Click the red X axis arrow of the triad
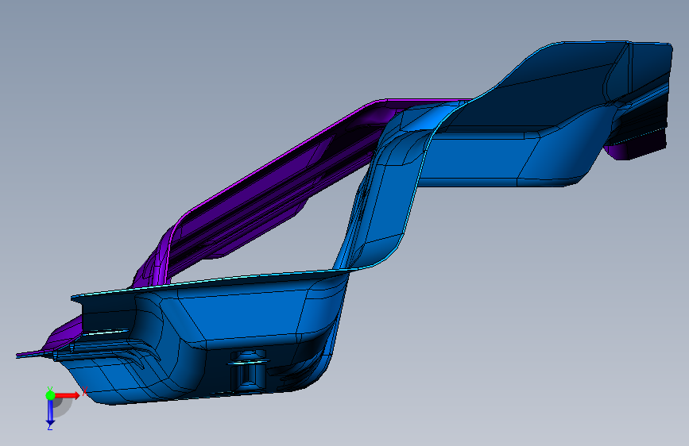The width and height of the screenshot is (689, 446). [x=68, y=395]
